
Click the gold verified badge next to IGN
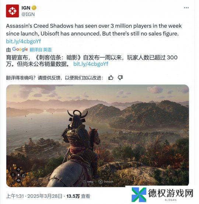click(34, 8)
